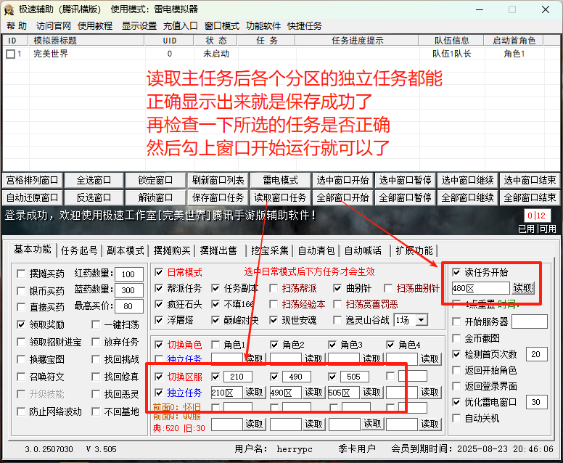Viewport: 563px width, 463px height.
Task: Click 读取 button next to 505区
Action: click(371, 392)
